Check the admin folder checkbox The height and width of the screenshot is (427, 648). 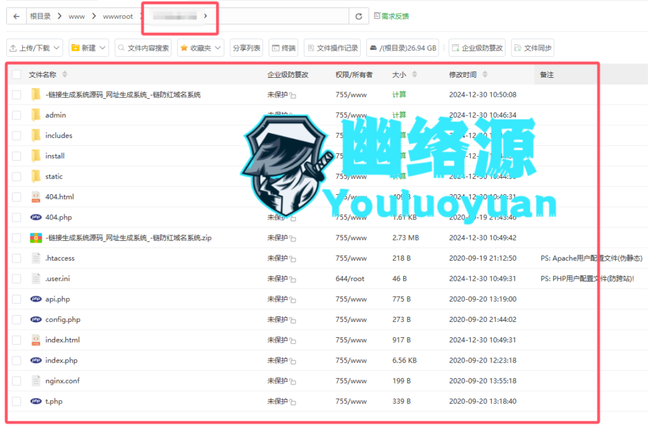tap(16, 115)
